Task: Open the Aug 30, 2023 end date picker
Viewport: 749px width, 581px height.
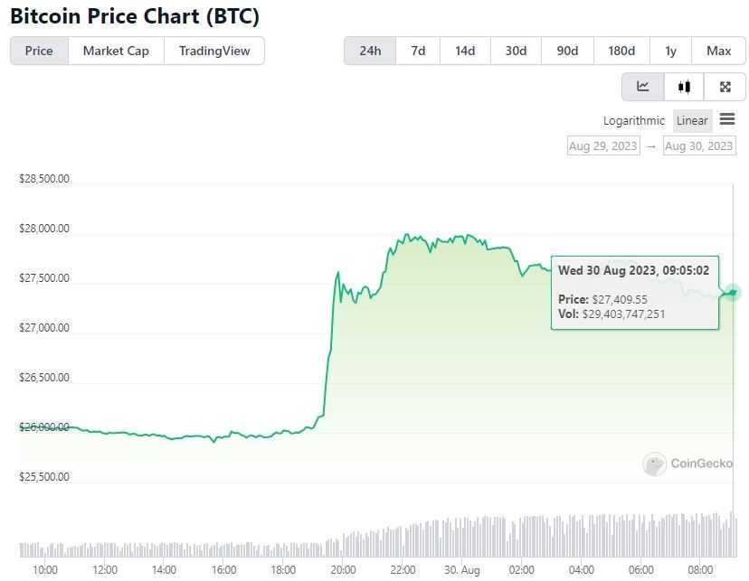Action: point(699,145)
